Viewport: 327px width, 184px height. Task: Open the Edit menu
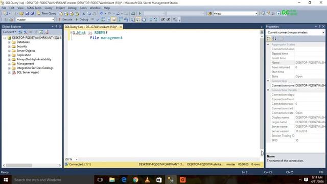pos(12,8)
